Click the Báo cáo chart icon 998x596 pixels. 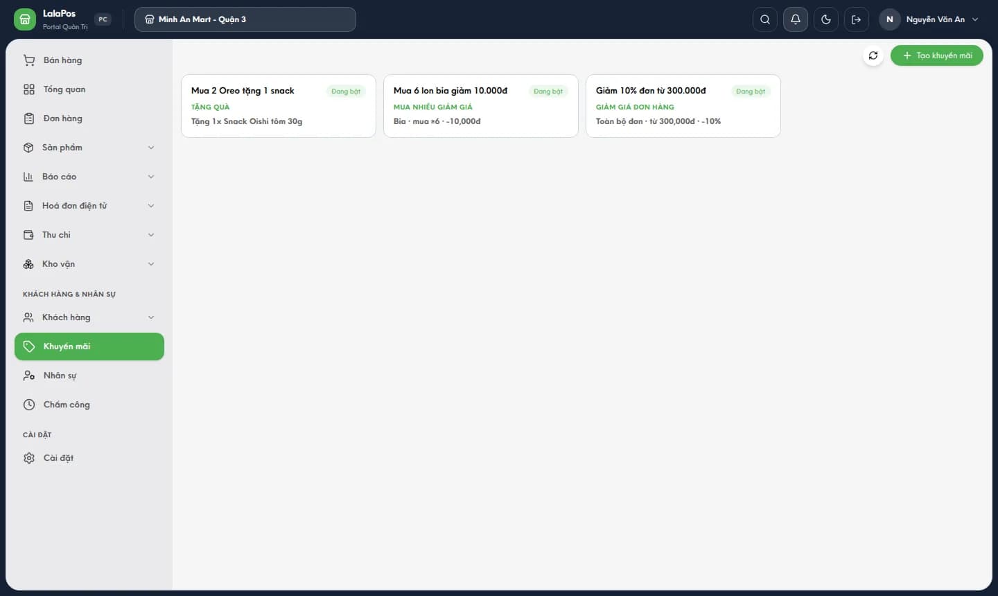(28, 177)
